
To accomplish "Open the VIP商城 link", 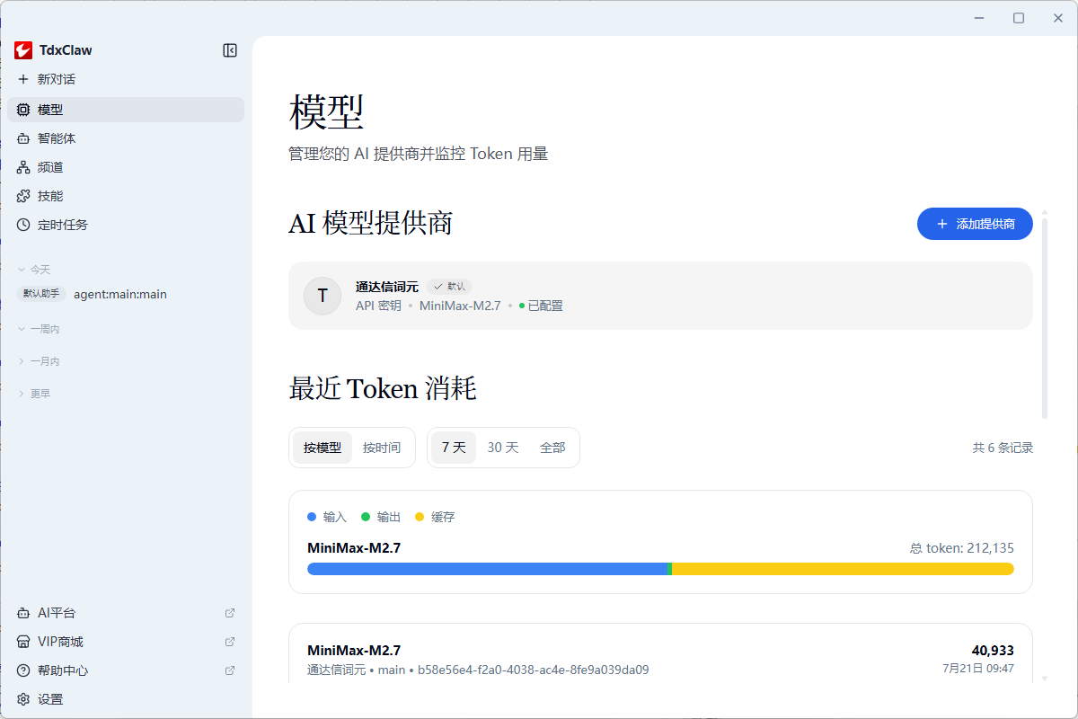I will point(126,642).
